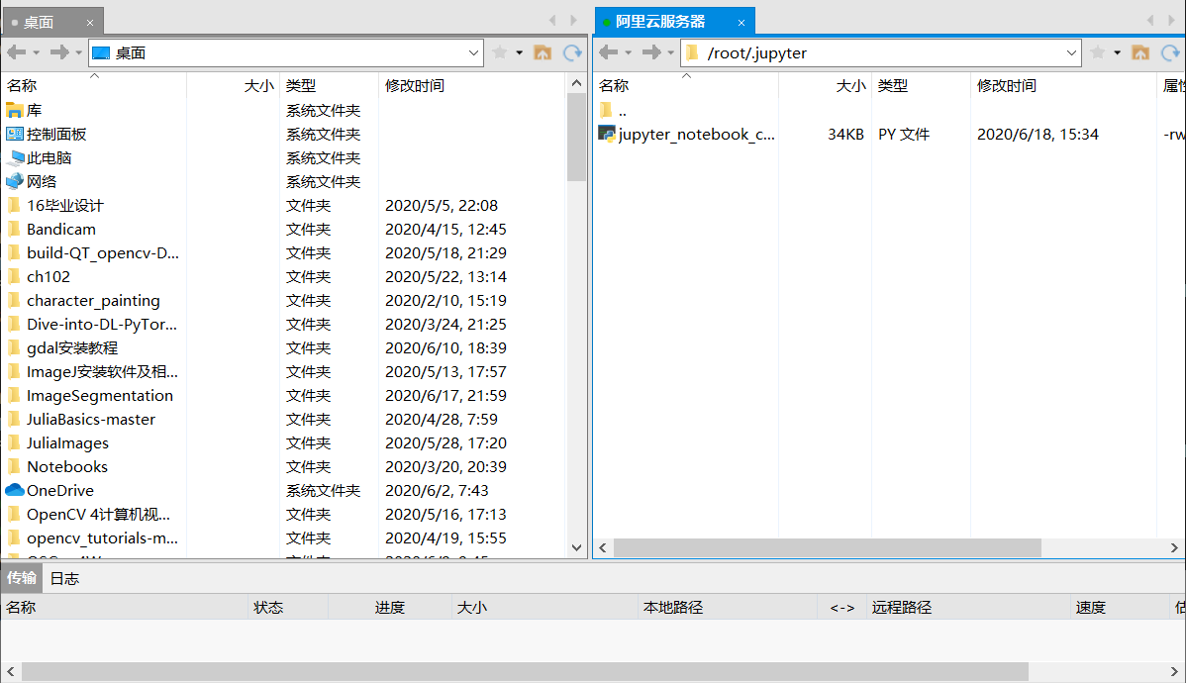1186x683 pixels.
Task: Navigate back in the remote panel
Action: (x=608, y=52)
